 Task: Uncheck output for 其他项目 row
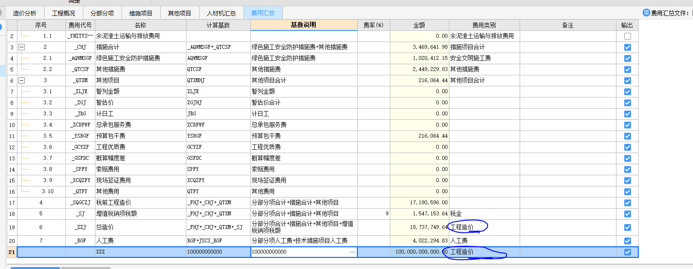tap(628, 81)
